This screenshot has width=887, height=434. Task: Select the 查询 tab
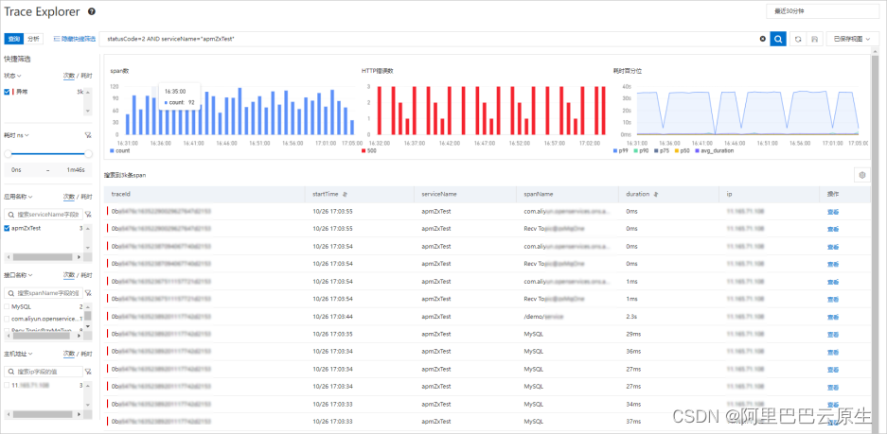(13, 39)
